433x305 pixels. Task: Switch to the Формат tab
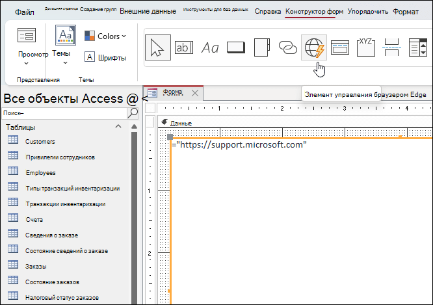click(x=406, y=12)
